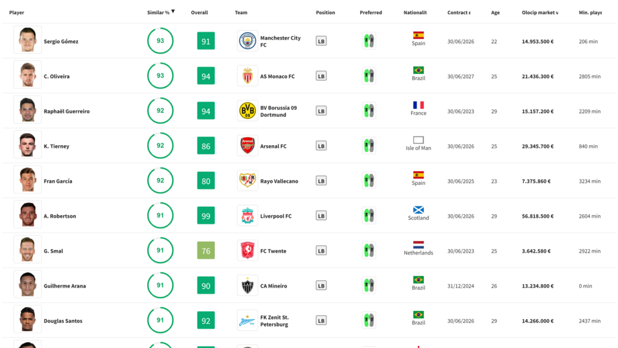Image resolution: width=618 pixels, height=348 pixels.
Task: Click the Team column header
Action: click(x=240, y=13)
